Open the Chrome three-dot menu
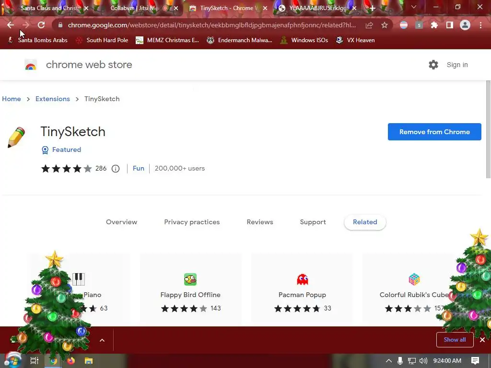Viewport: 491px width, 368px height. [480, 25]
